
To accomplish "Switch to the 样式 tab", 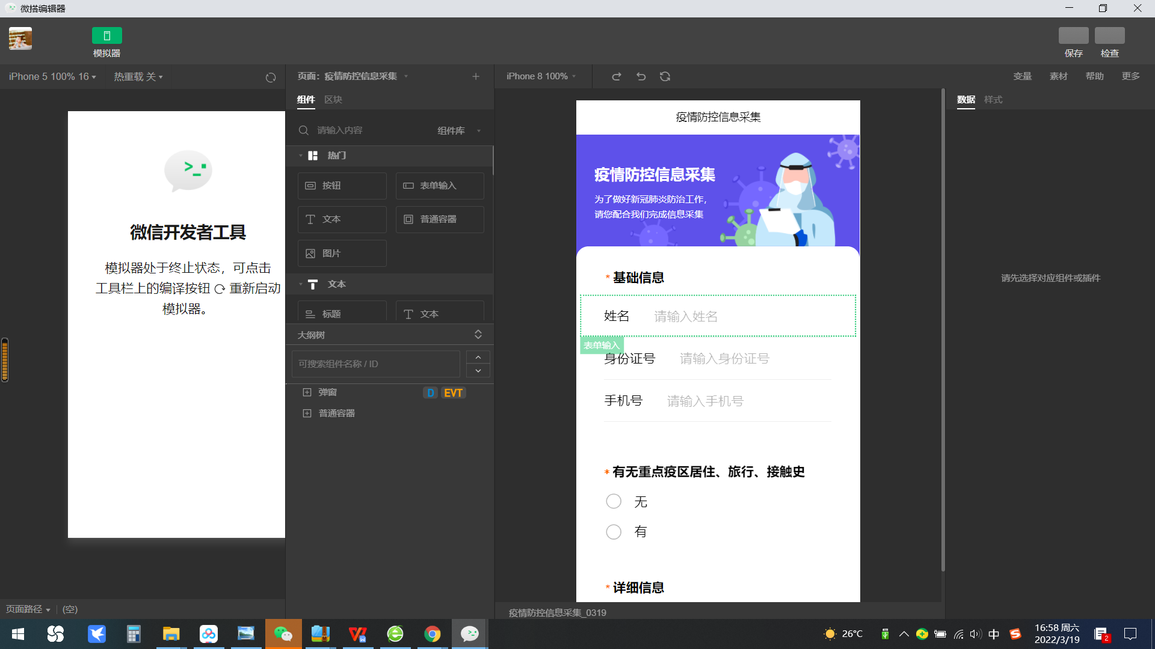I will 993,100.
